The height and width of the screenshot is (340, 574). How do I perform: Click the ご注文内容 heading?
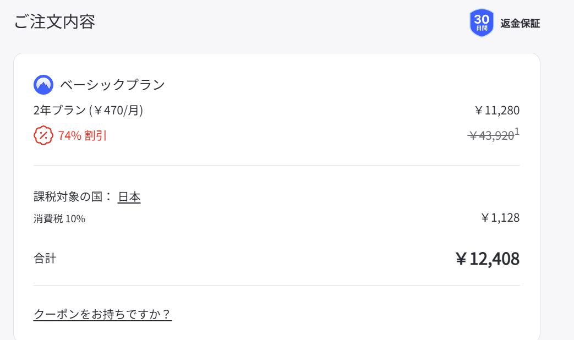point(54,21)
